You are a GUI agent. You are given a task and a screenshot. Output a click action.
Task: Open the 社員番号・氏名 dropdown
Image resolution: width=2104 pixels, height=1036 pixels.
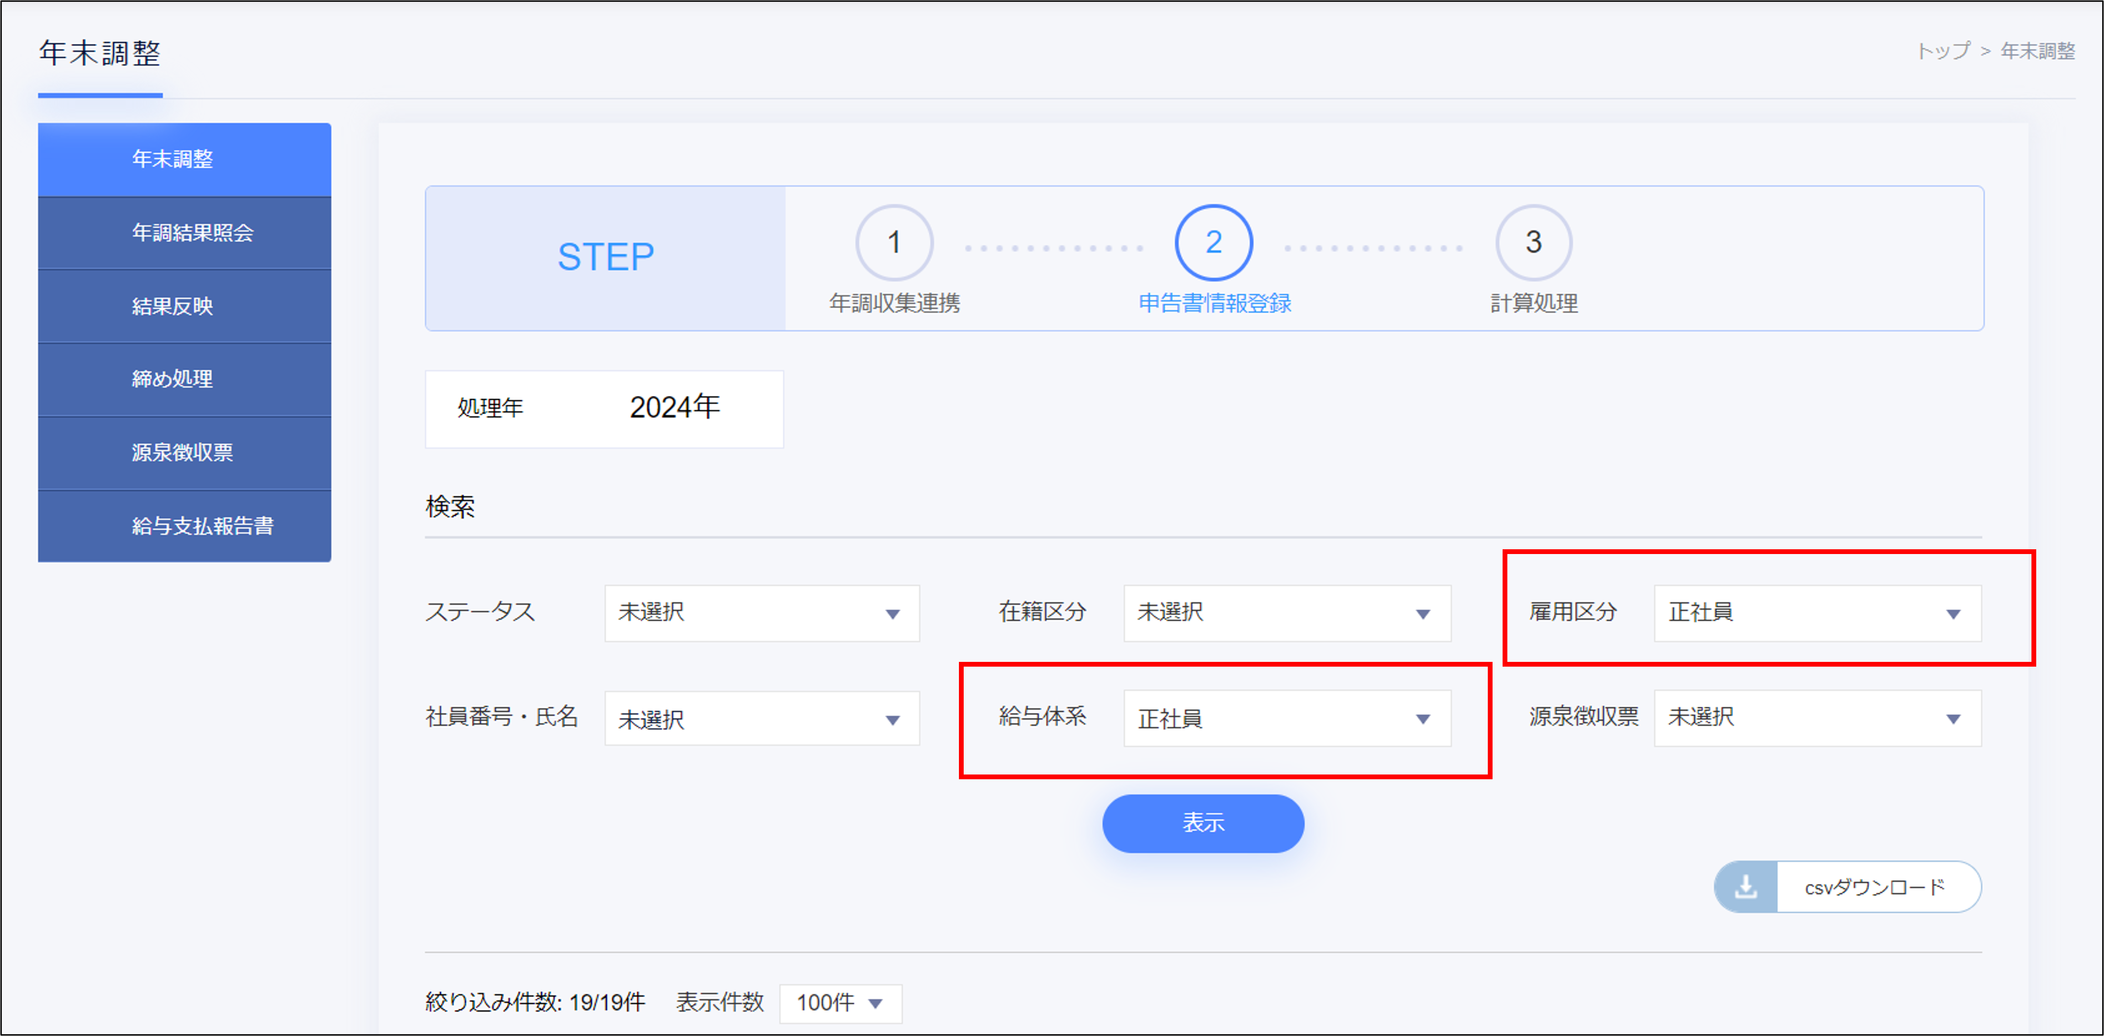pyautogui.click(x=761, y=719)
